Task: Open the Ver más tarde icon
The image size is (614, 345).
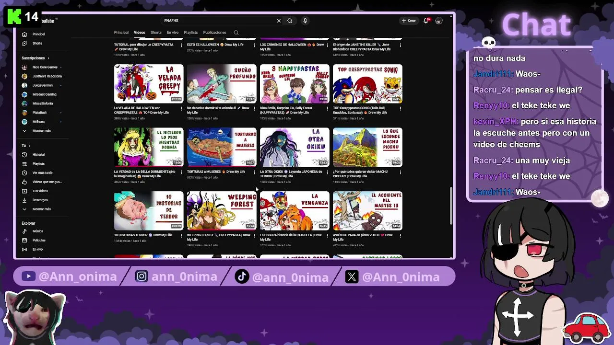Action: tap(24, 173)
